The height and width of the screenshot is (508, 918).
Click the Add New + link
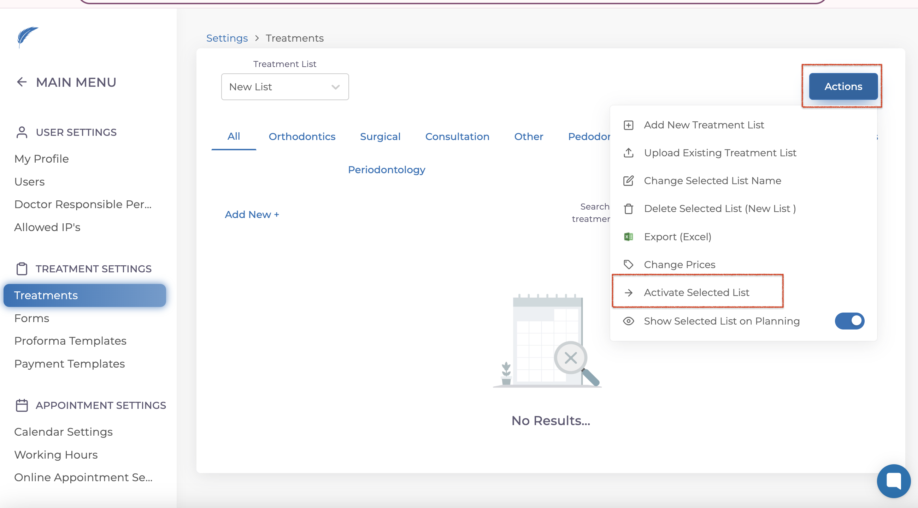(252, 214)
